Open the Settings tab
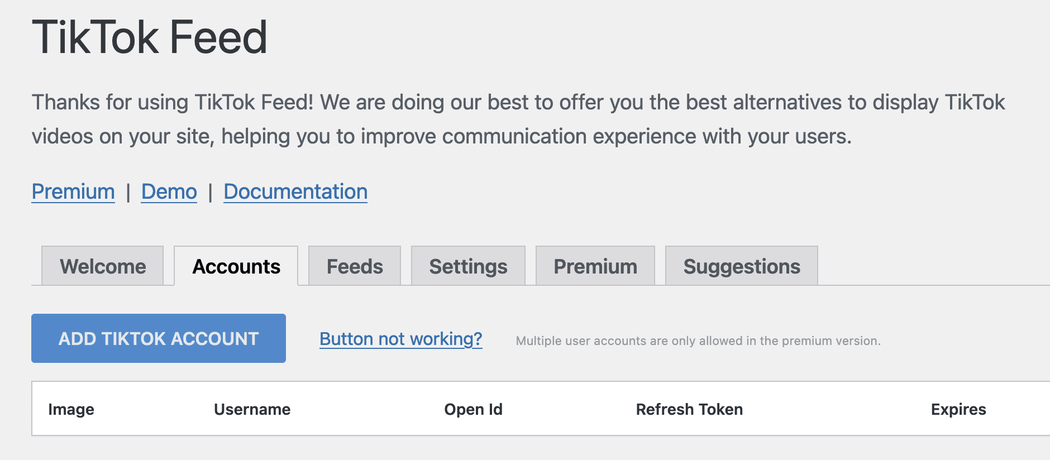This screenshot has width=1050, height=460. click(468, 266)
